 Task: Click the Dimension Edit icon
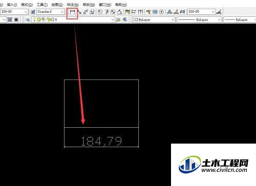click(169, 12)
